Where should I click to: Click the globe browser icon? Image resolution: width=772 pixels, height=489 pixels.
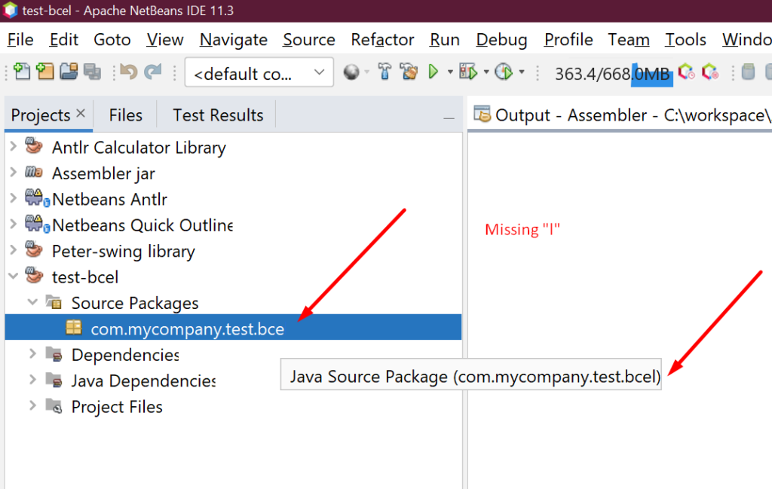click(351, 72)
